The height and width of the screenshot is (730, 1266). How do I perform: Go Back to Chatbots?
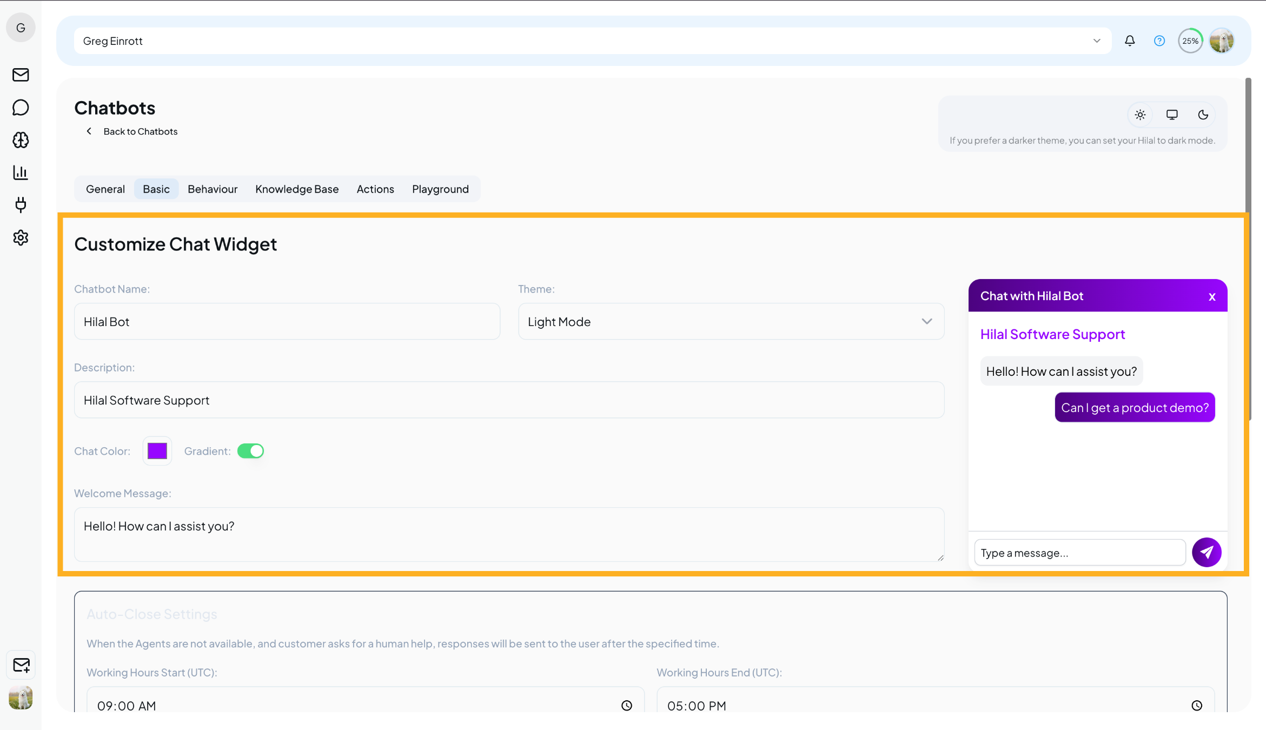[131, 131]
